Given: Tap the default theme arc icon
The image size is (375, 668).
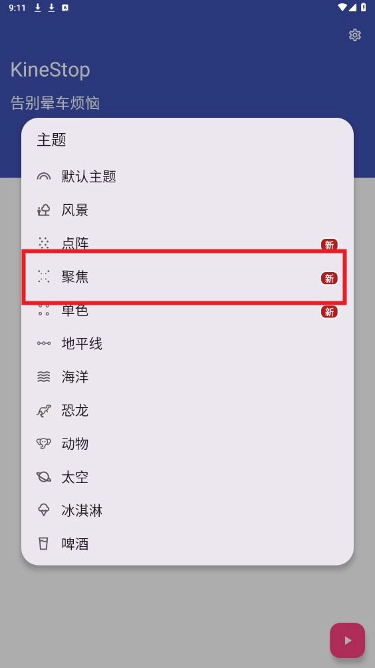Looking at the screenshot, I should 43,176.
